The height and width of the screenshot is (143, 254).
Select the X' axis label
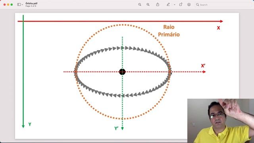point(203,66)
